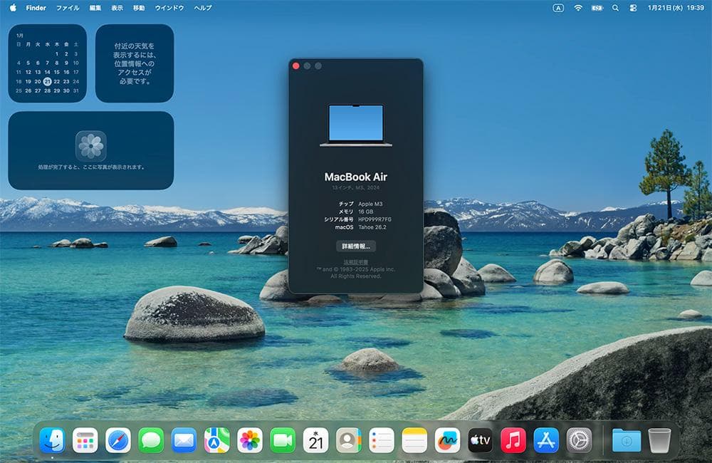The width and height of the screenshot is (712, 463).
Task: Click the Wi-Fi status icon
Action: click(578, 8)
